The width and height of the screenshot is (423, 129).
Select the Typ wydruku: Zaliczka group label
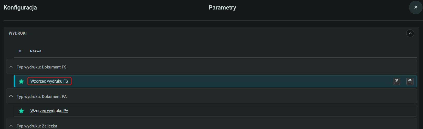(37, 126)
